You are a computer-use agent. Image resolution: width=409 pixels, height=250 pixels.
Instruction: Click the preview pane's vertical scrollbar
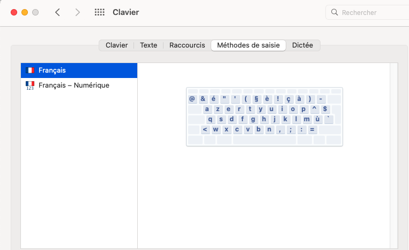[x=393, y=155]
